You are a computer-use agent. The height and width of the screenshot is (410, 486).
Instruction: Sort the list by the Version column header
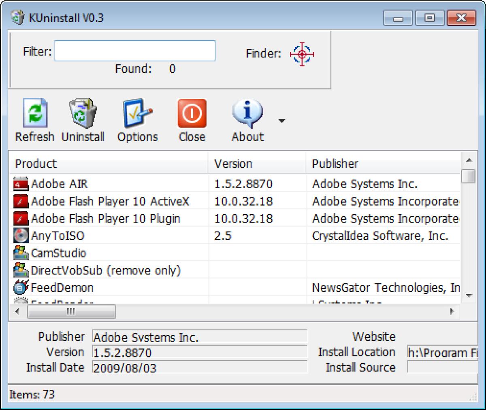pyautogui.click(x=257, y=164)
